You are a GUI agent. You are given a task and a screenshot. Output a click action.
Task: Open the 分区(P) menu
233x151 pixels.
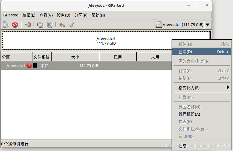81,15
